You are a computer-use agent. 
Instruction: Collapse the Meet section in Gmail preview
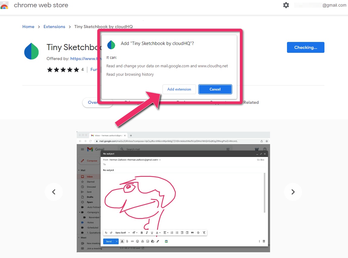coord(79,237)
